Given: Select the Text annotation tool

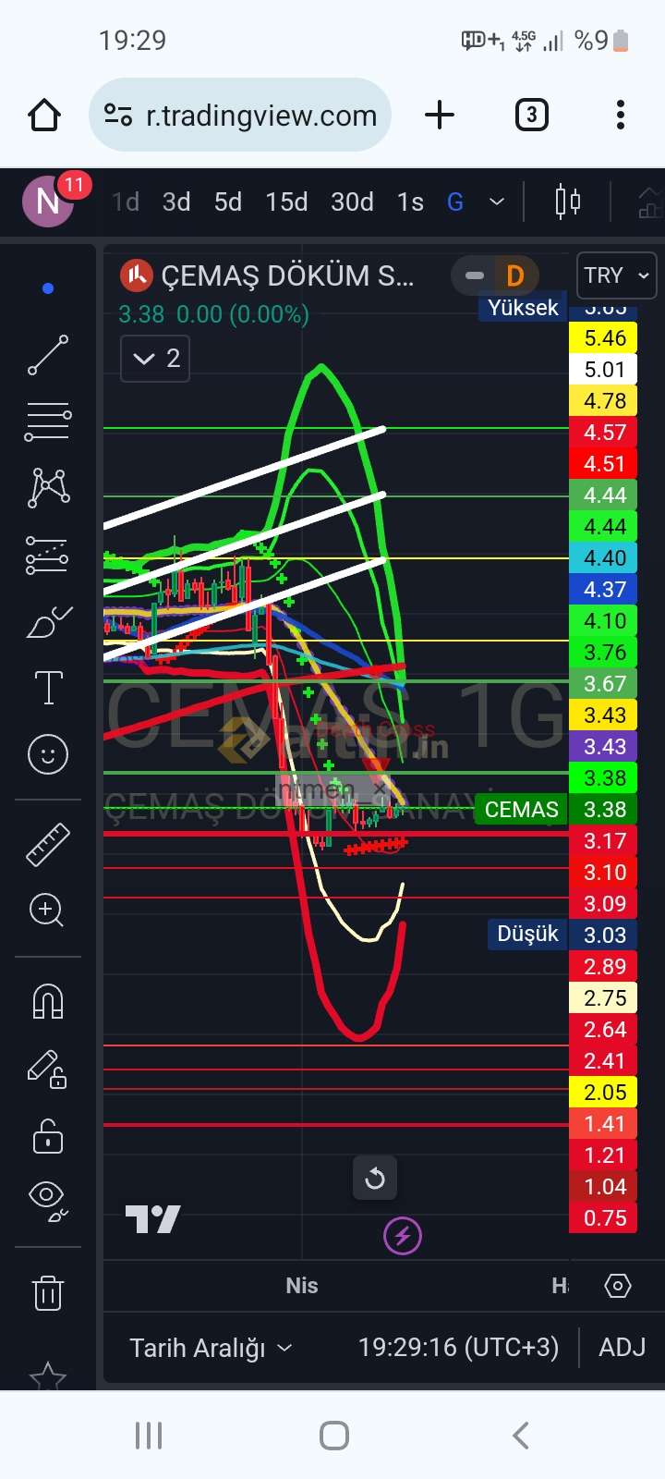Looking at the screenshot, I should 48,689.
